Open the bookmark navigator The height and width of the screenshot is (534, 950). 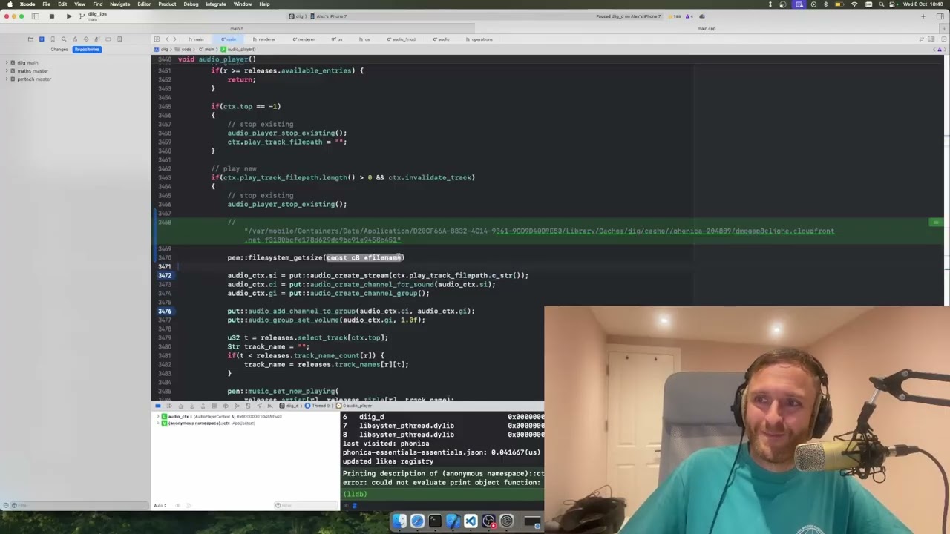[x=53, y=39]
